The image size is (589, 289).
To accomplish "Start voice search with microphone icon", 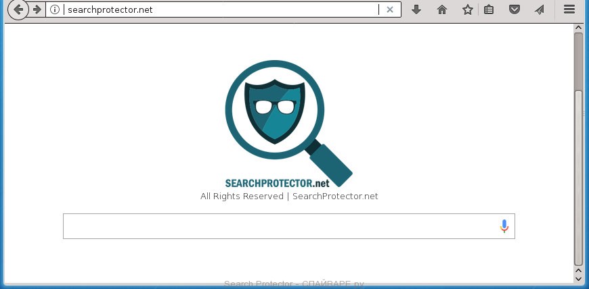I will click(x=504, y=226).
